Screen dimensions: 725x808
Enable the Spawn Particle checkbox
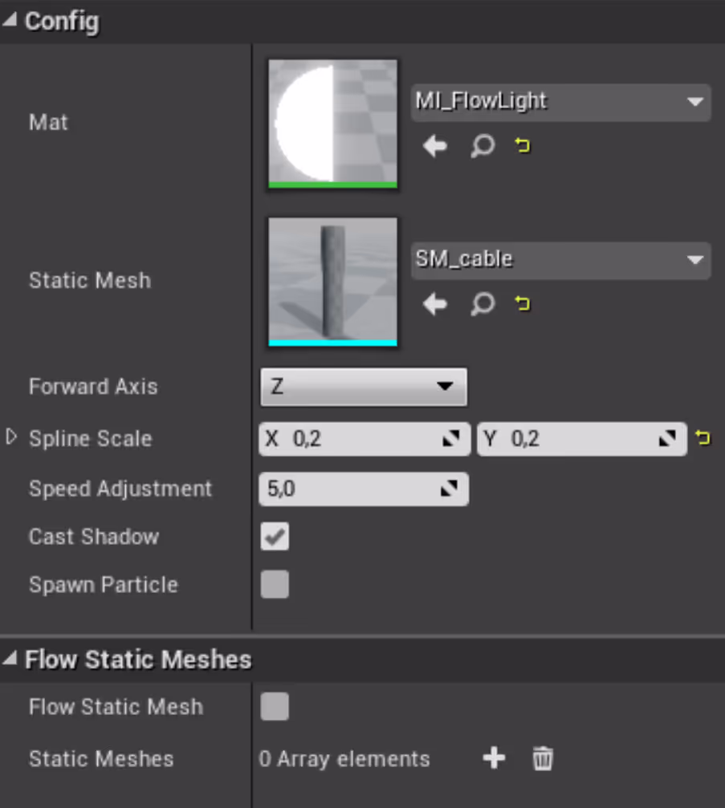pyautogui.click(x=275, y=584)
